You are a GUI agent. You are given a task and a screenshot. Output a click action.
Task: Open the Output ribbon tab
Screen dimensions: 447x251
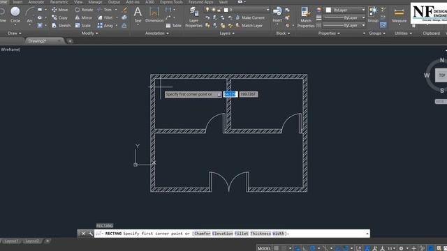coord(114,2)
